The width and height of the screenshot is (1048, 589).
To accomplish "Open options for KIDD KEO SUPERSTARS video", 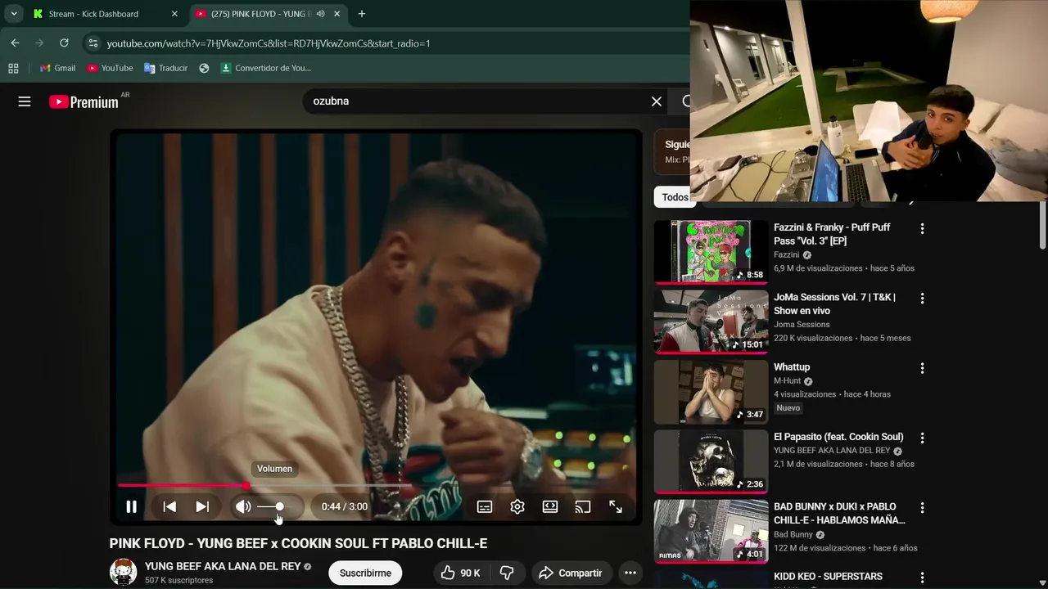I will (x=922, y=577).
